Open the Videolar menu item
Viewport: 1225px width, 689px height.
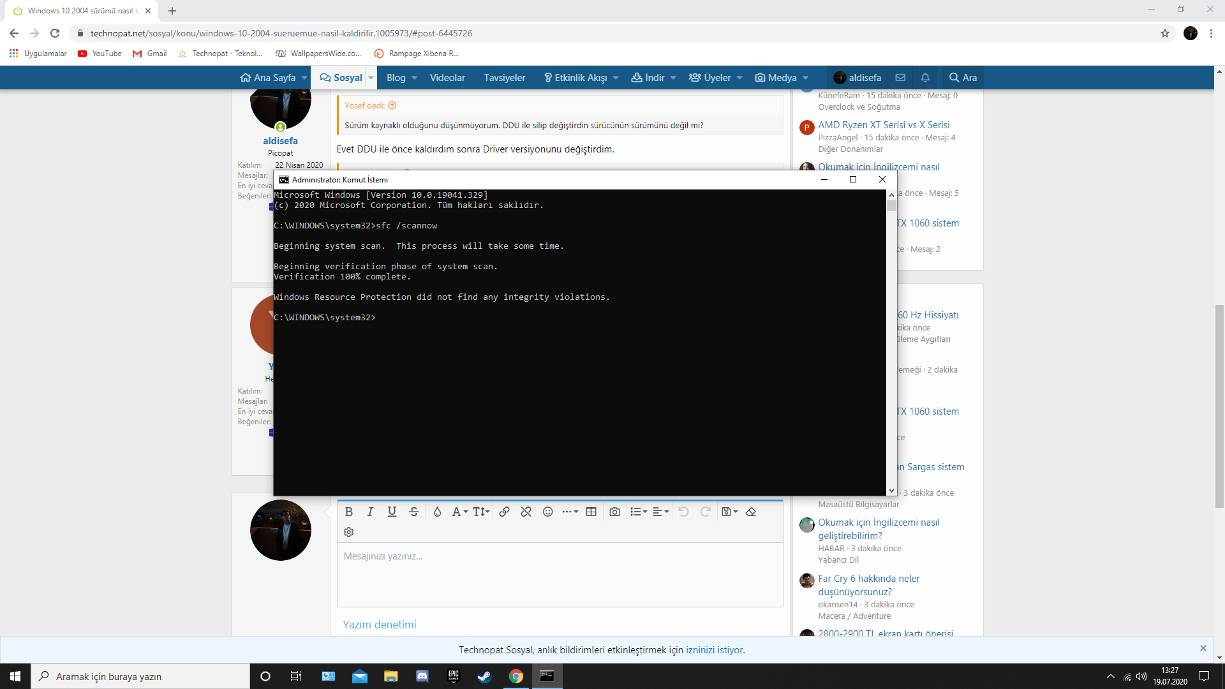pos(447,78)
